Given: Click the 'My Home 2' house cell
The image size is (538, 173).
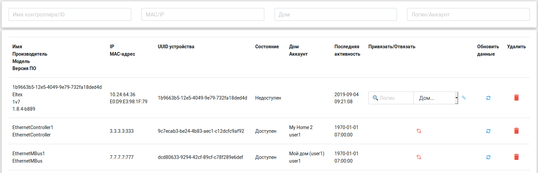Looking at the screenshot, I should pyautogui.click(x=301, y=127).
